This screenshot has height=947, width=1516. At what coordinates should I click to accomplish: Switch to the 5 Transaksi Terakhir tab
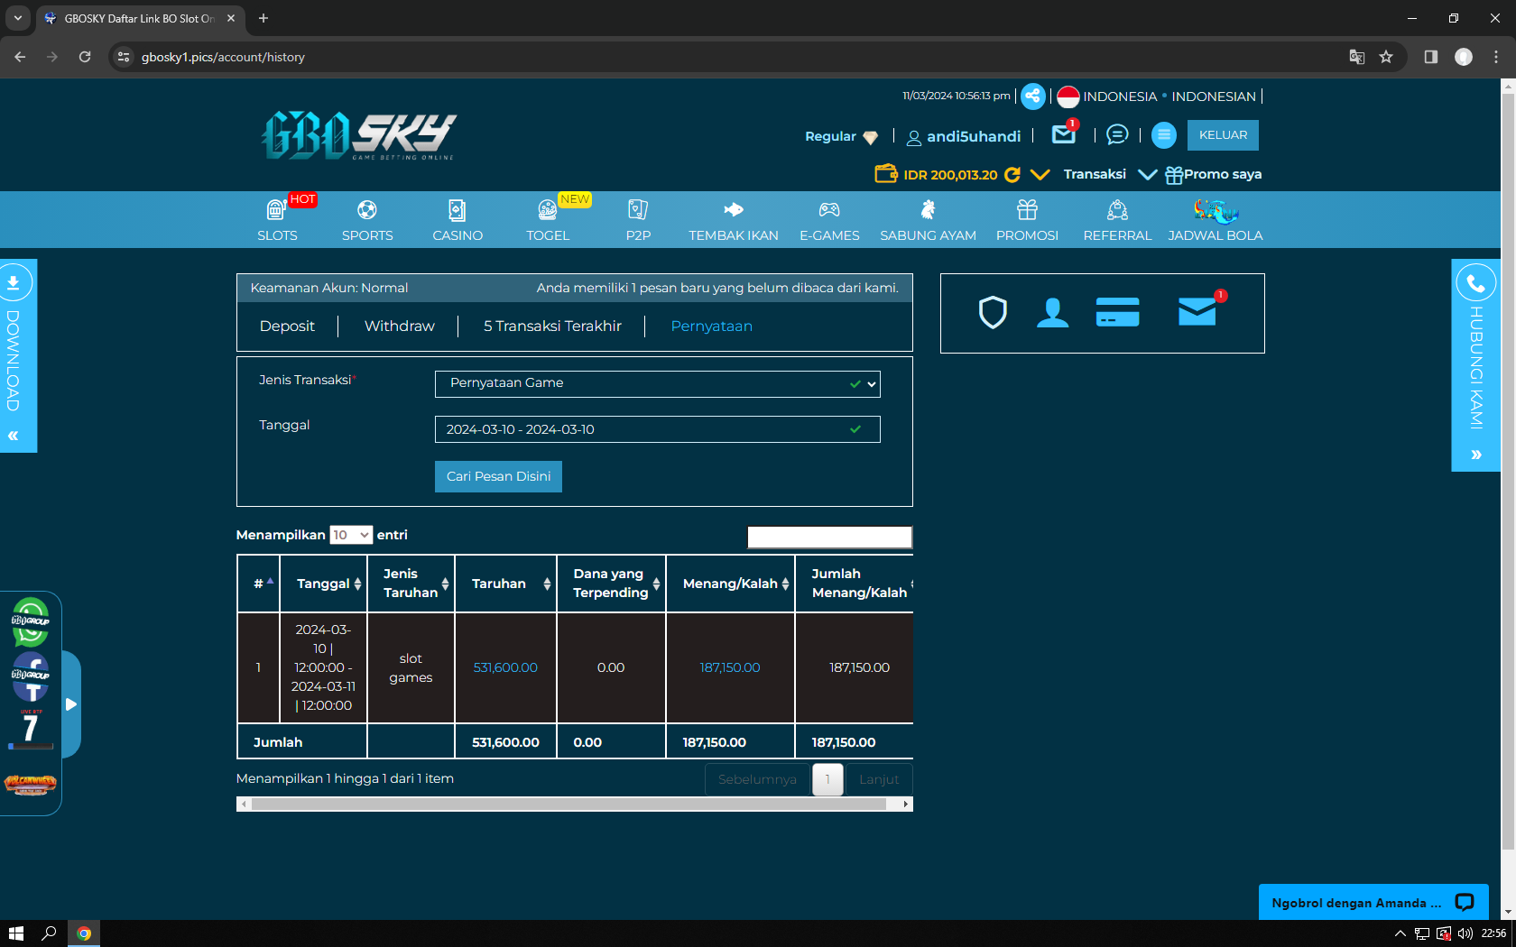552,326
